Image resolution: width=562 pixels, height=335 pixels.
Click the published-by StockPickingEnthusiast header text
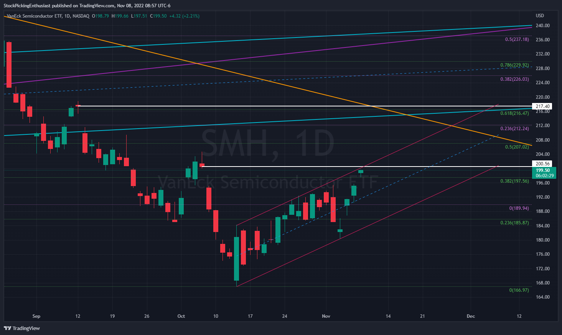point(87,6)
